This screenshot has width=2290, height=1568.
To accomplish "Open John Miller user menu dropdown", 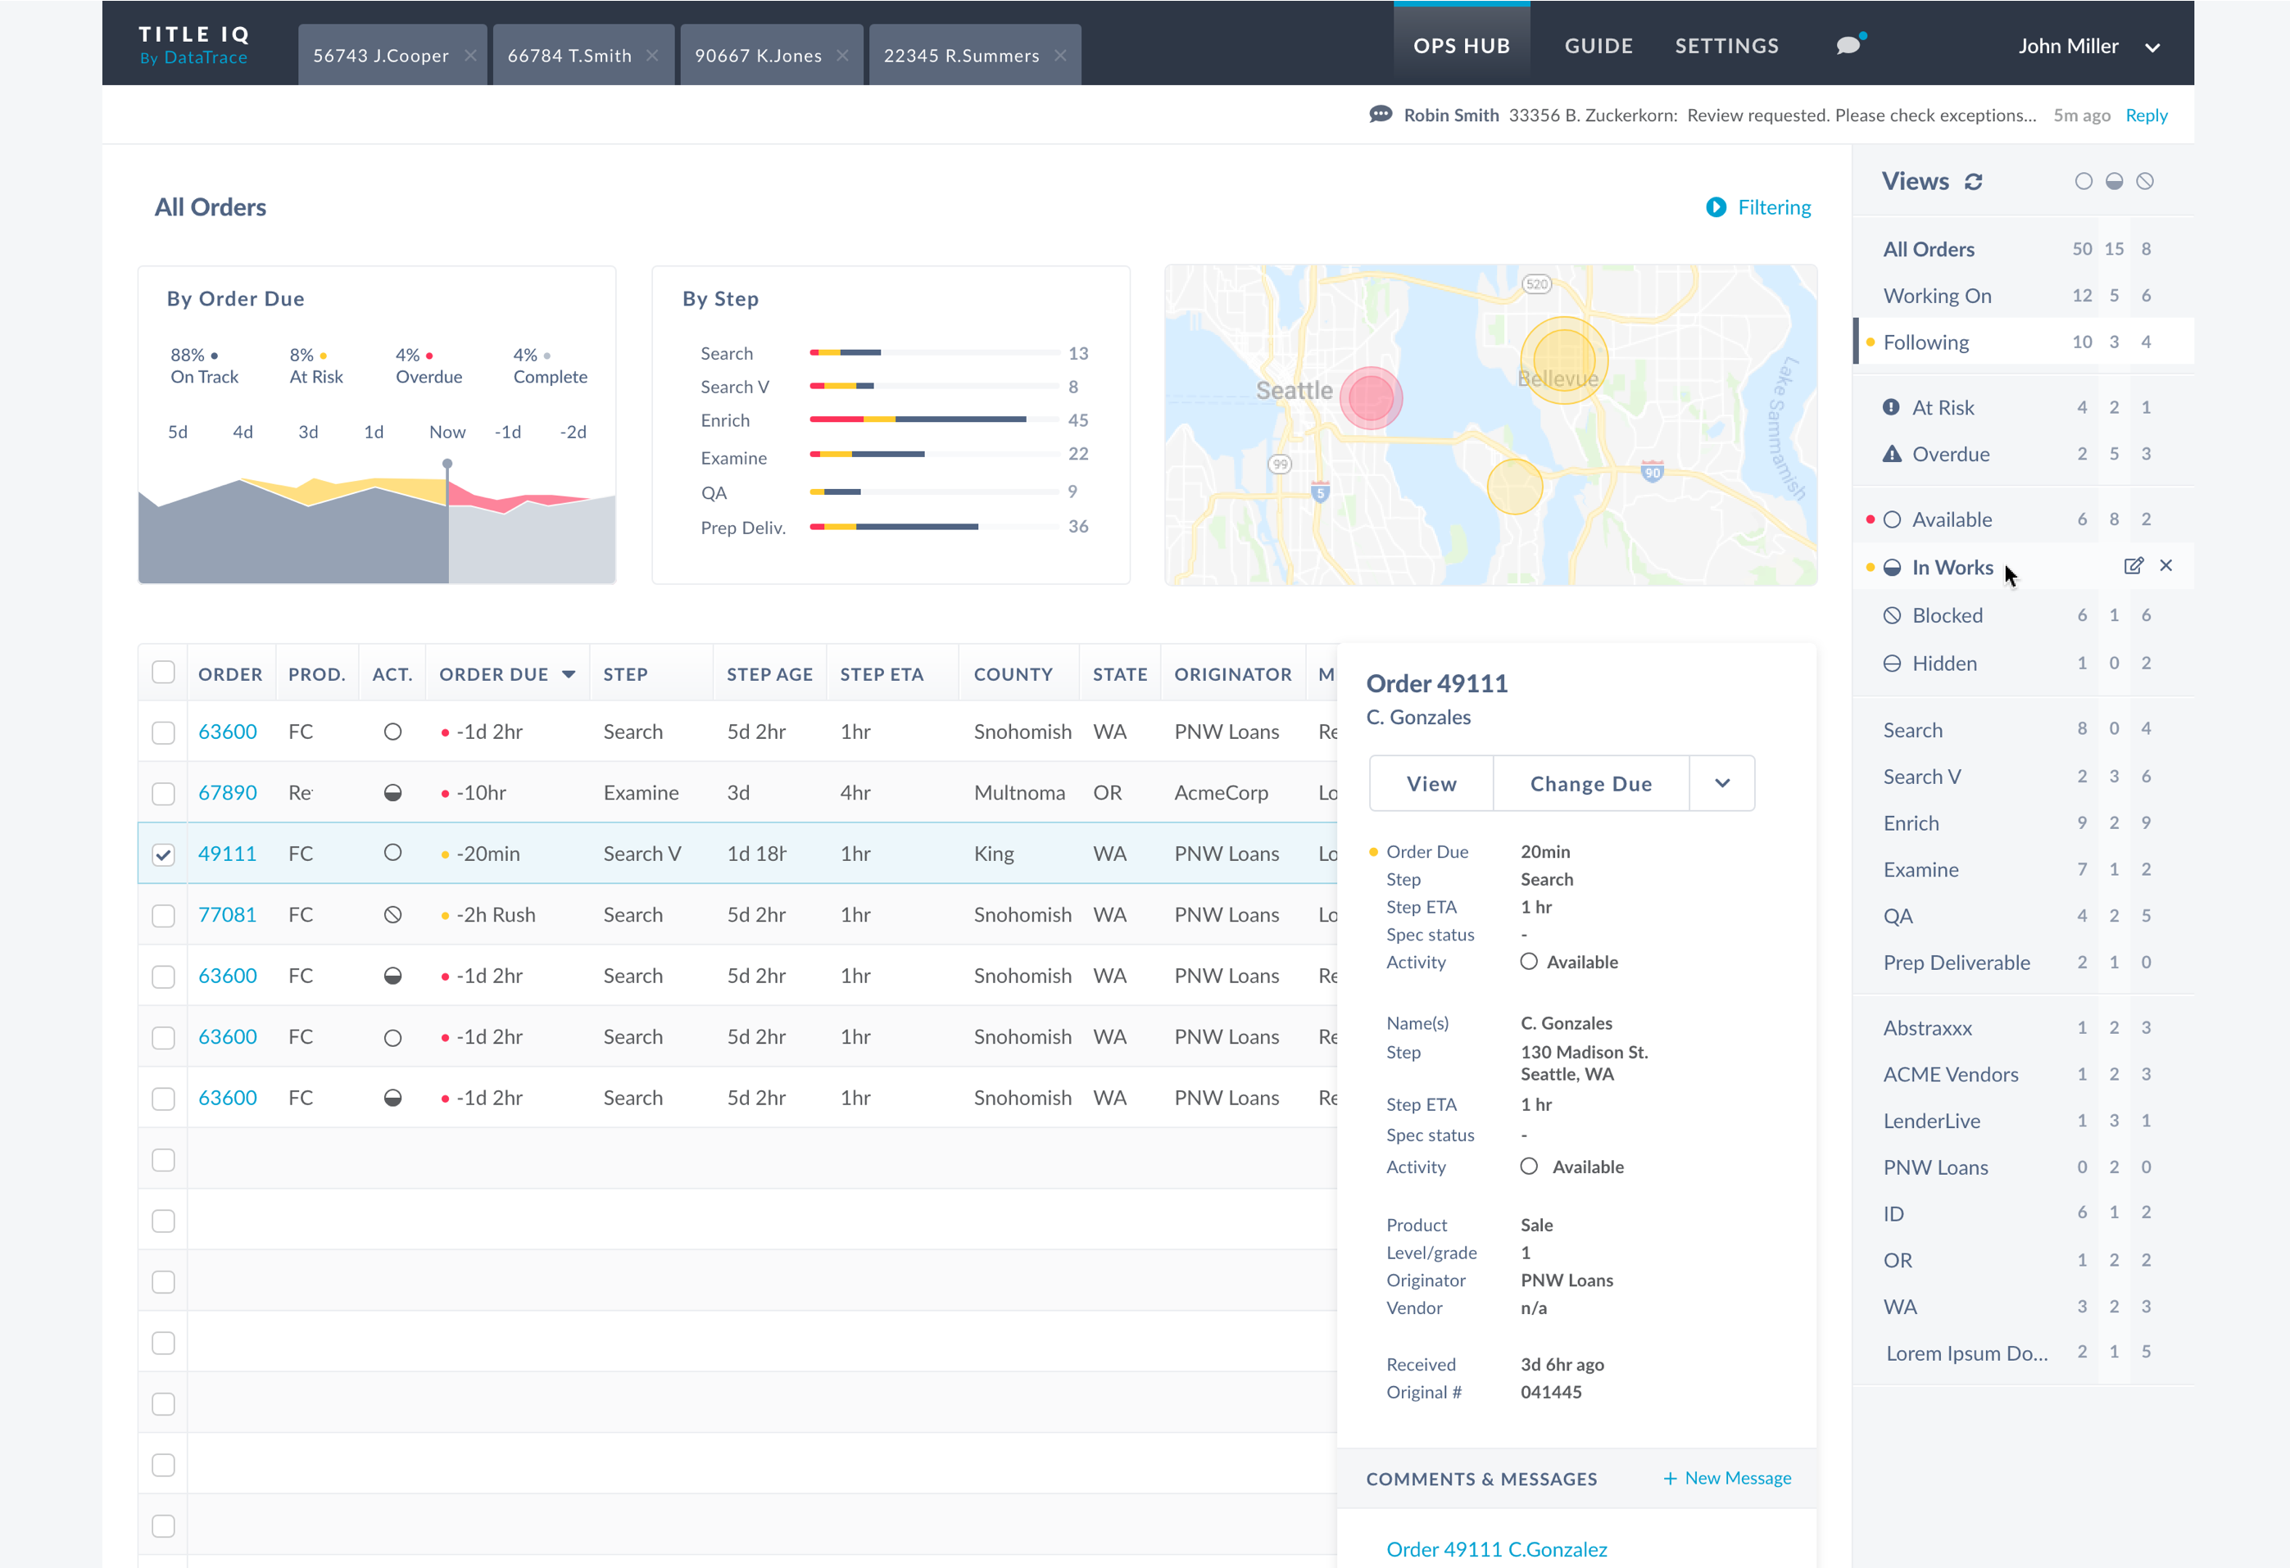I will coord(2153,48).
